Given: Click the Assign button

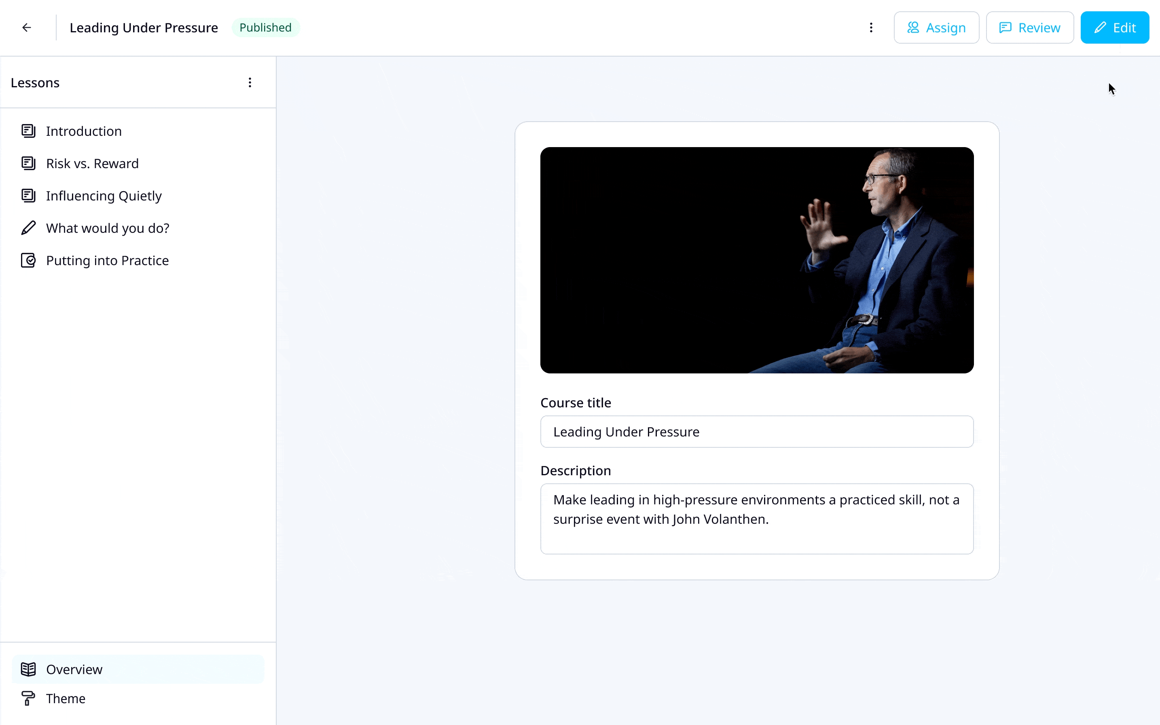Looking at the screenshot, I should tap(936, 27).
